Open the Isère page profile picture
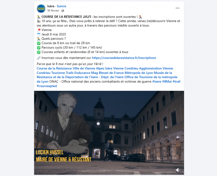The width and height of the screenshot is (217, 176). click(x=41, y=8)
